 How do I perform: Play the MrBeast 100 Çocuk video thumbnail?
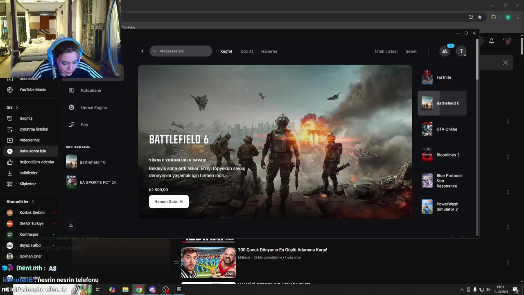[208, 262]
